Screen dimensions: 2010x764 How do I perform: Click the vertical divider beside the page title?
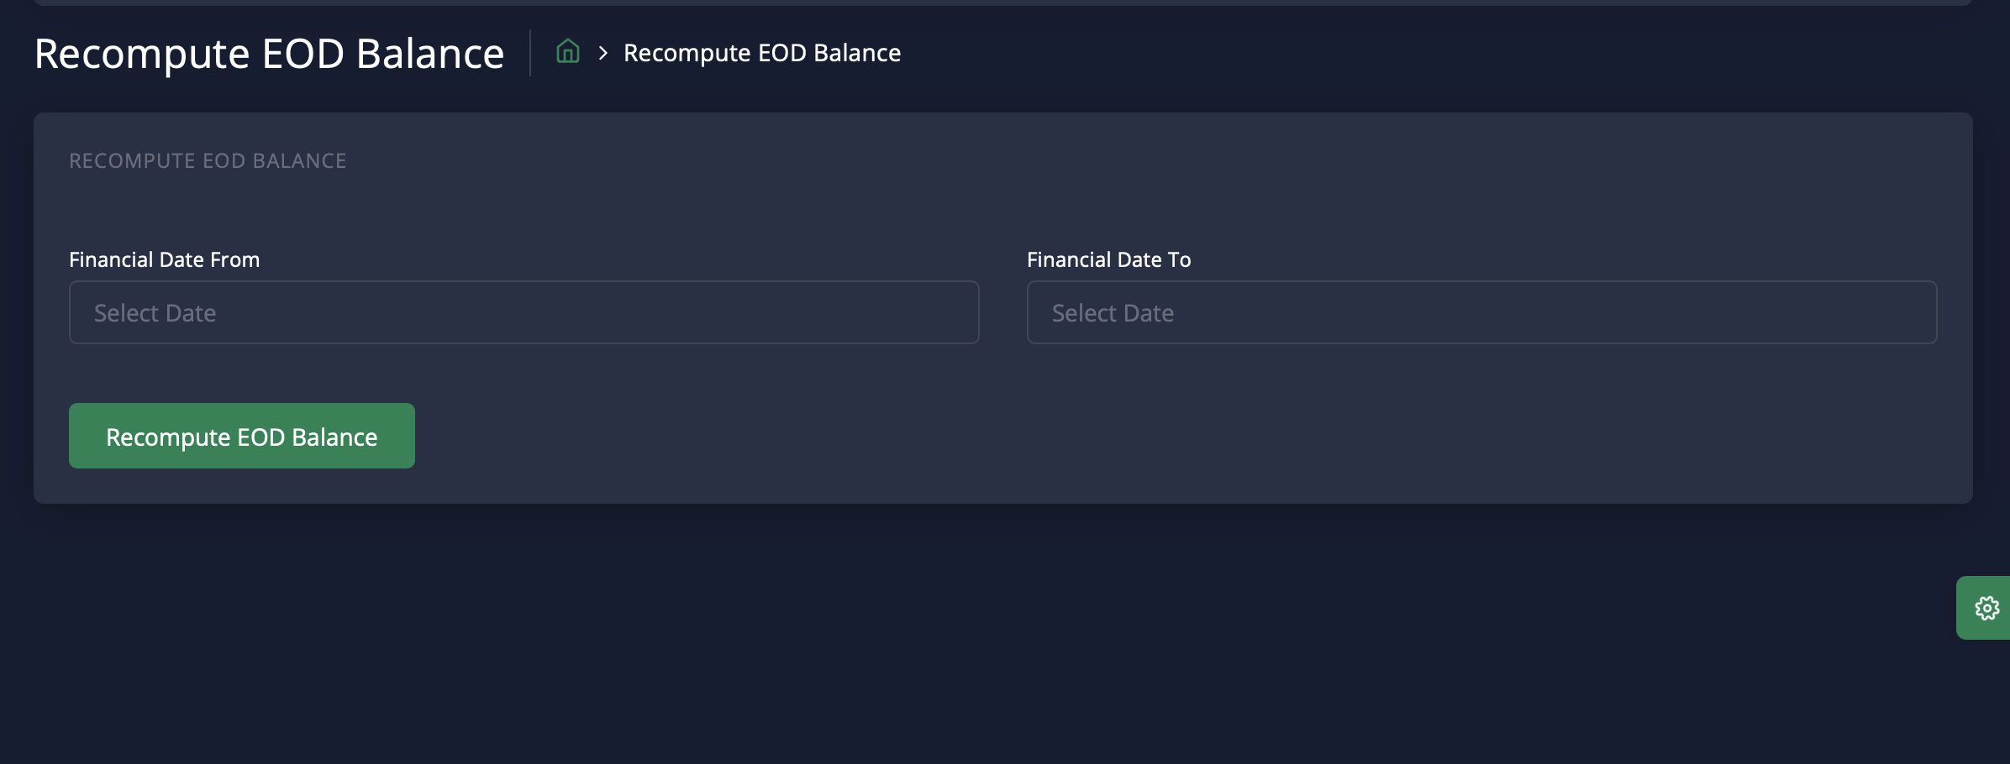530,53
